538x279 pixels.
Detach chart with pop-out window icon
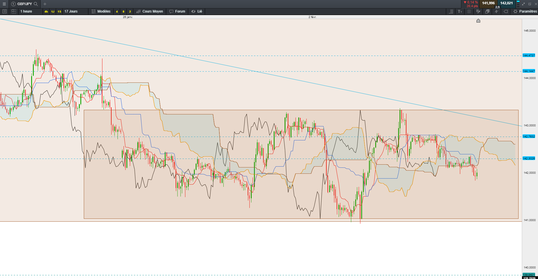(530, 4)
